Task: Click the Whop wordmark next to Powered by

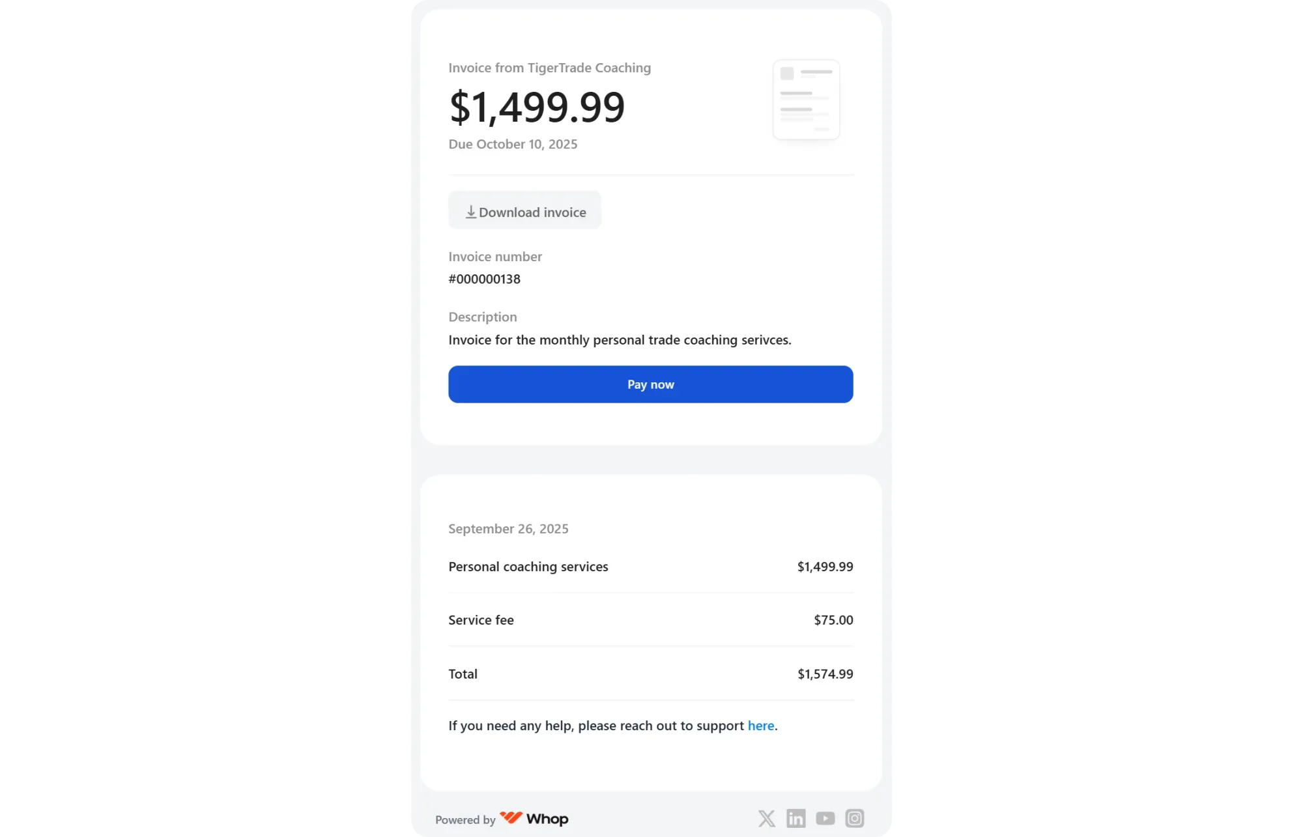Action: [547, 819]
